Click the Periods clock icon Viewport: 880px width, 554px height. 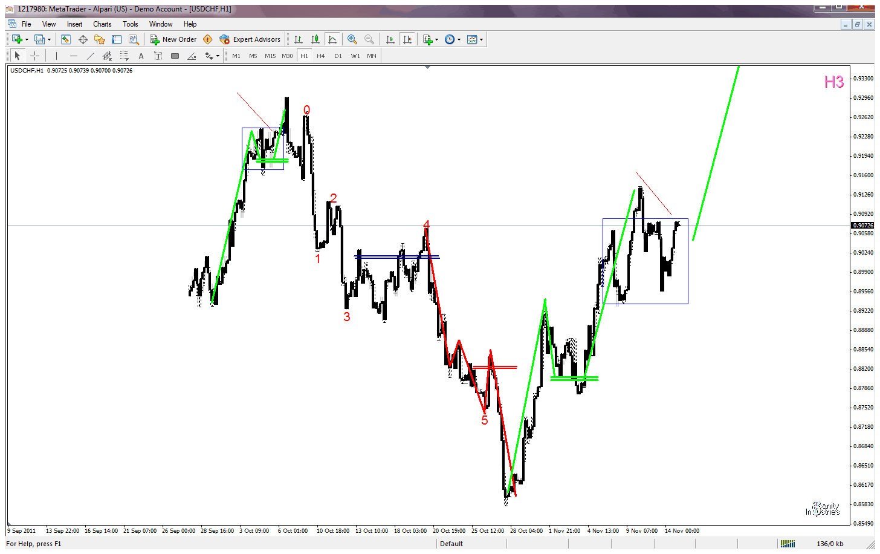point(450,39)
